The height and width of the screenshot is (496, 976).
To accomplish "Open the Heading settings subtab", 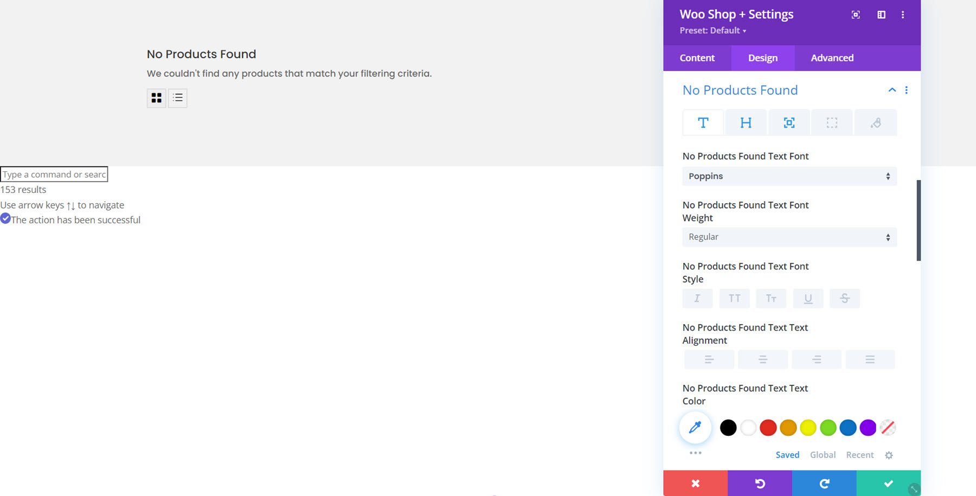I will [746, 123].
